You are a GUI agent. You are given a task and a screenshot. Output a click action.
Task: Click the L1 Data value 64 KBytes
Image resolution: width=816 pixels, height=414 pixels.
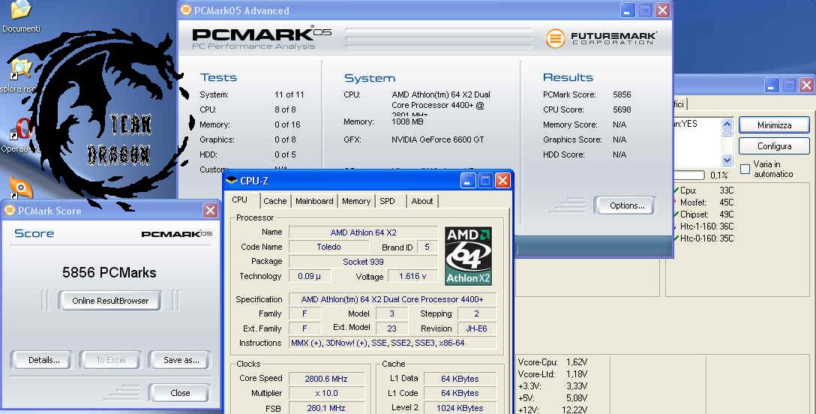pyautogui.click(x=460, y=379)
